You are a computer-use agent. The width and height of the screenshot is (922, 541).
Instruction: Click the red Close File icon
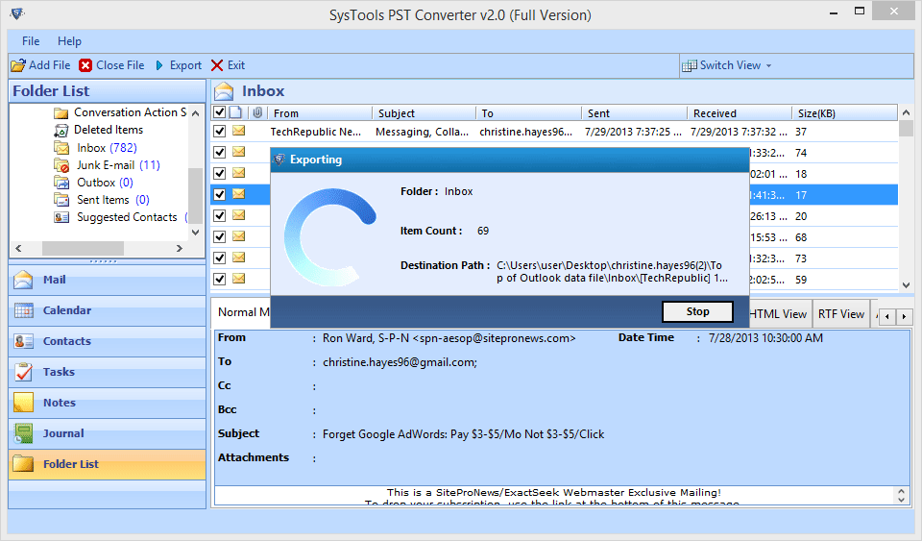tap(85, 65)
